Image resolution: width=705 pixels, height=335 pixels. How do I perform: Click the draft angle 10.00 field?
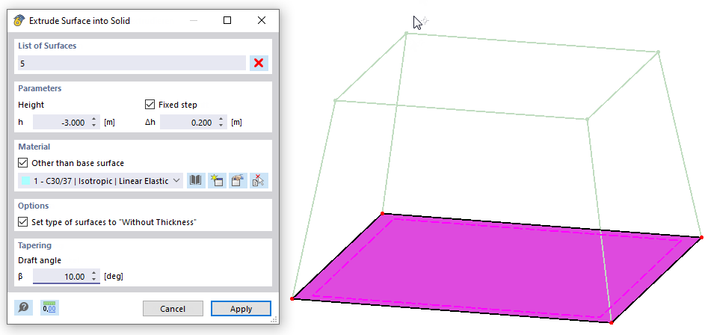(61, 276)
